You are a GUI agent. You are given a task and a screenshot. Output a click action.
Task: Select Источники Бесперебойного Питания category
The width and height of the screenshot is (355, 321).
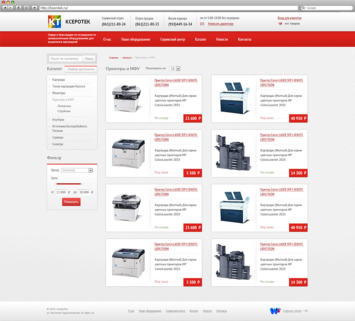pyautogui.click(x=69, y=128)
